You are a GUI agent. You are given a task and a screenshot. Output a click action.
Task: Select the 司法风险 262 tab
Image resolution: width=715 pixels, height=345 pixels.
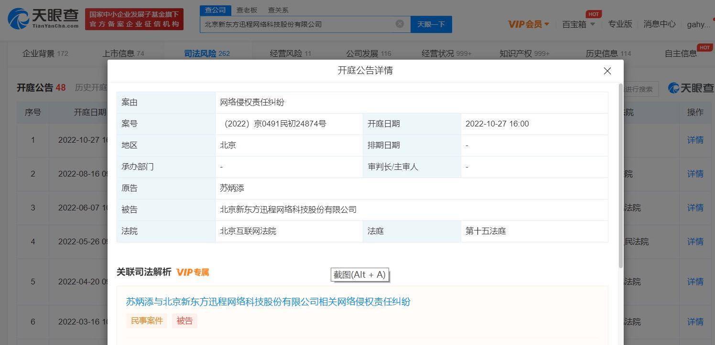coord(207,53)
